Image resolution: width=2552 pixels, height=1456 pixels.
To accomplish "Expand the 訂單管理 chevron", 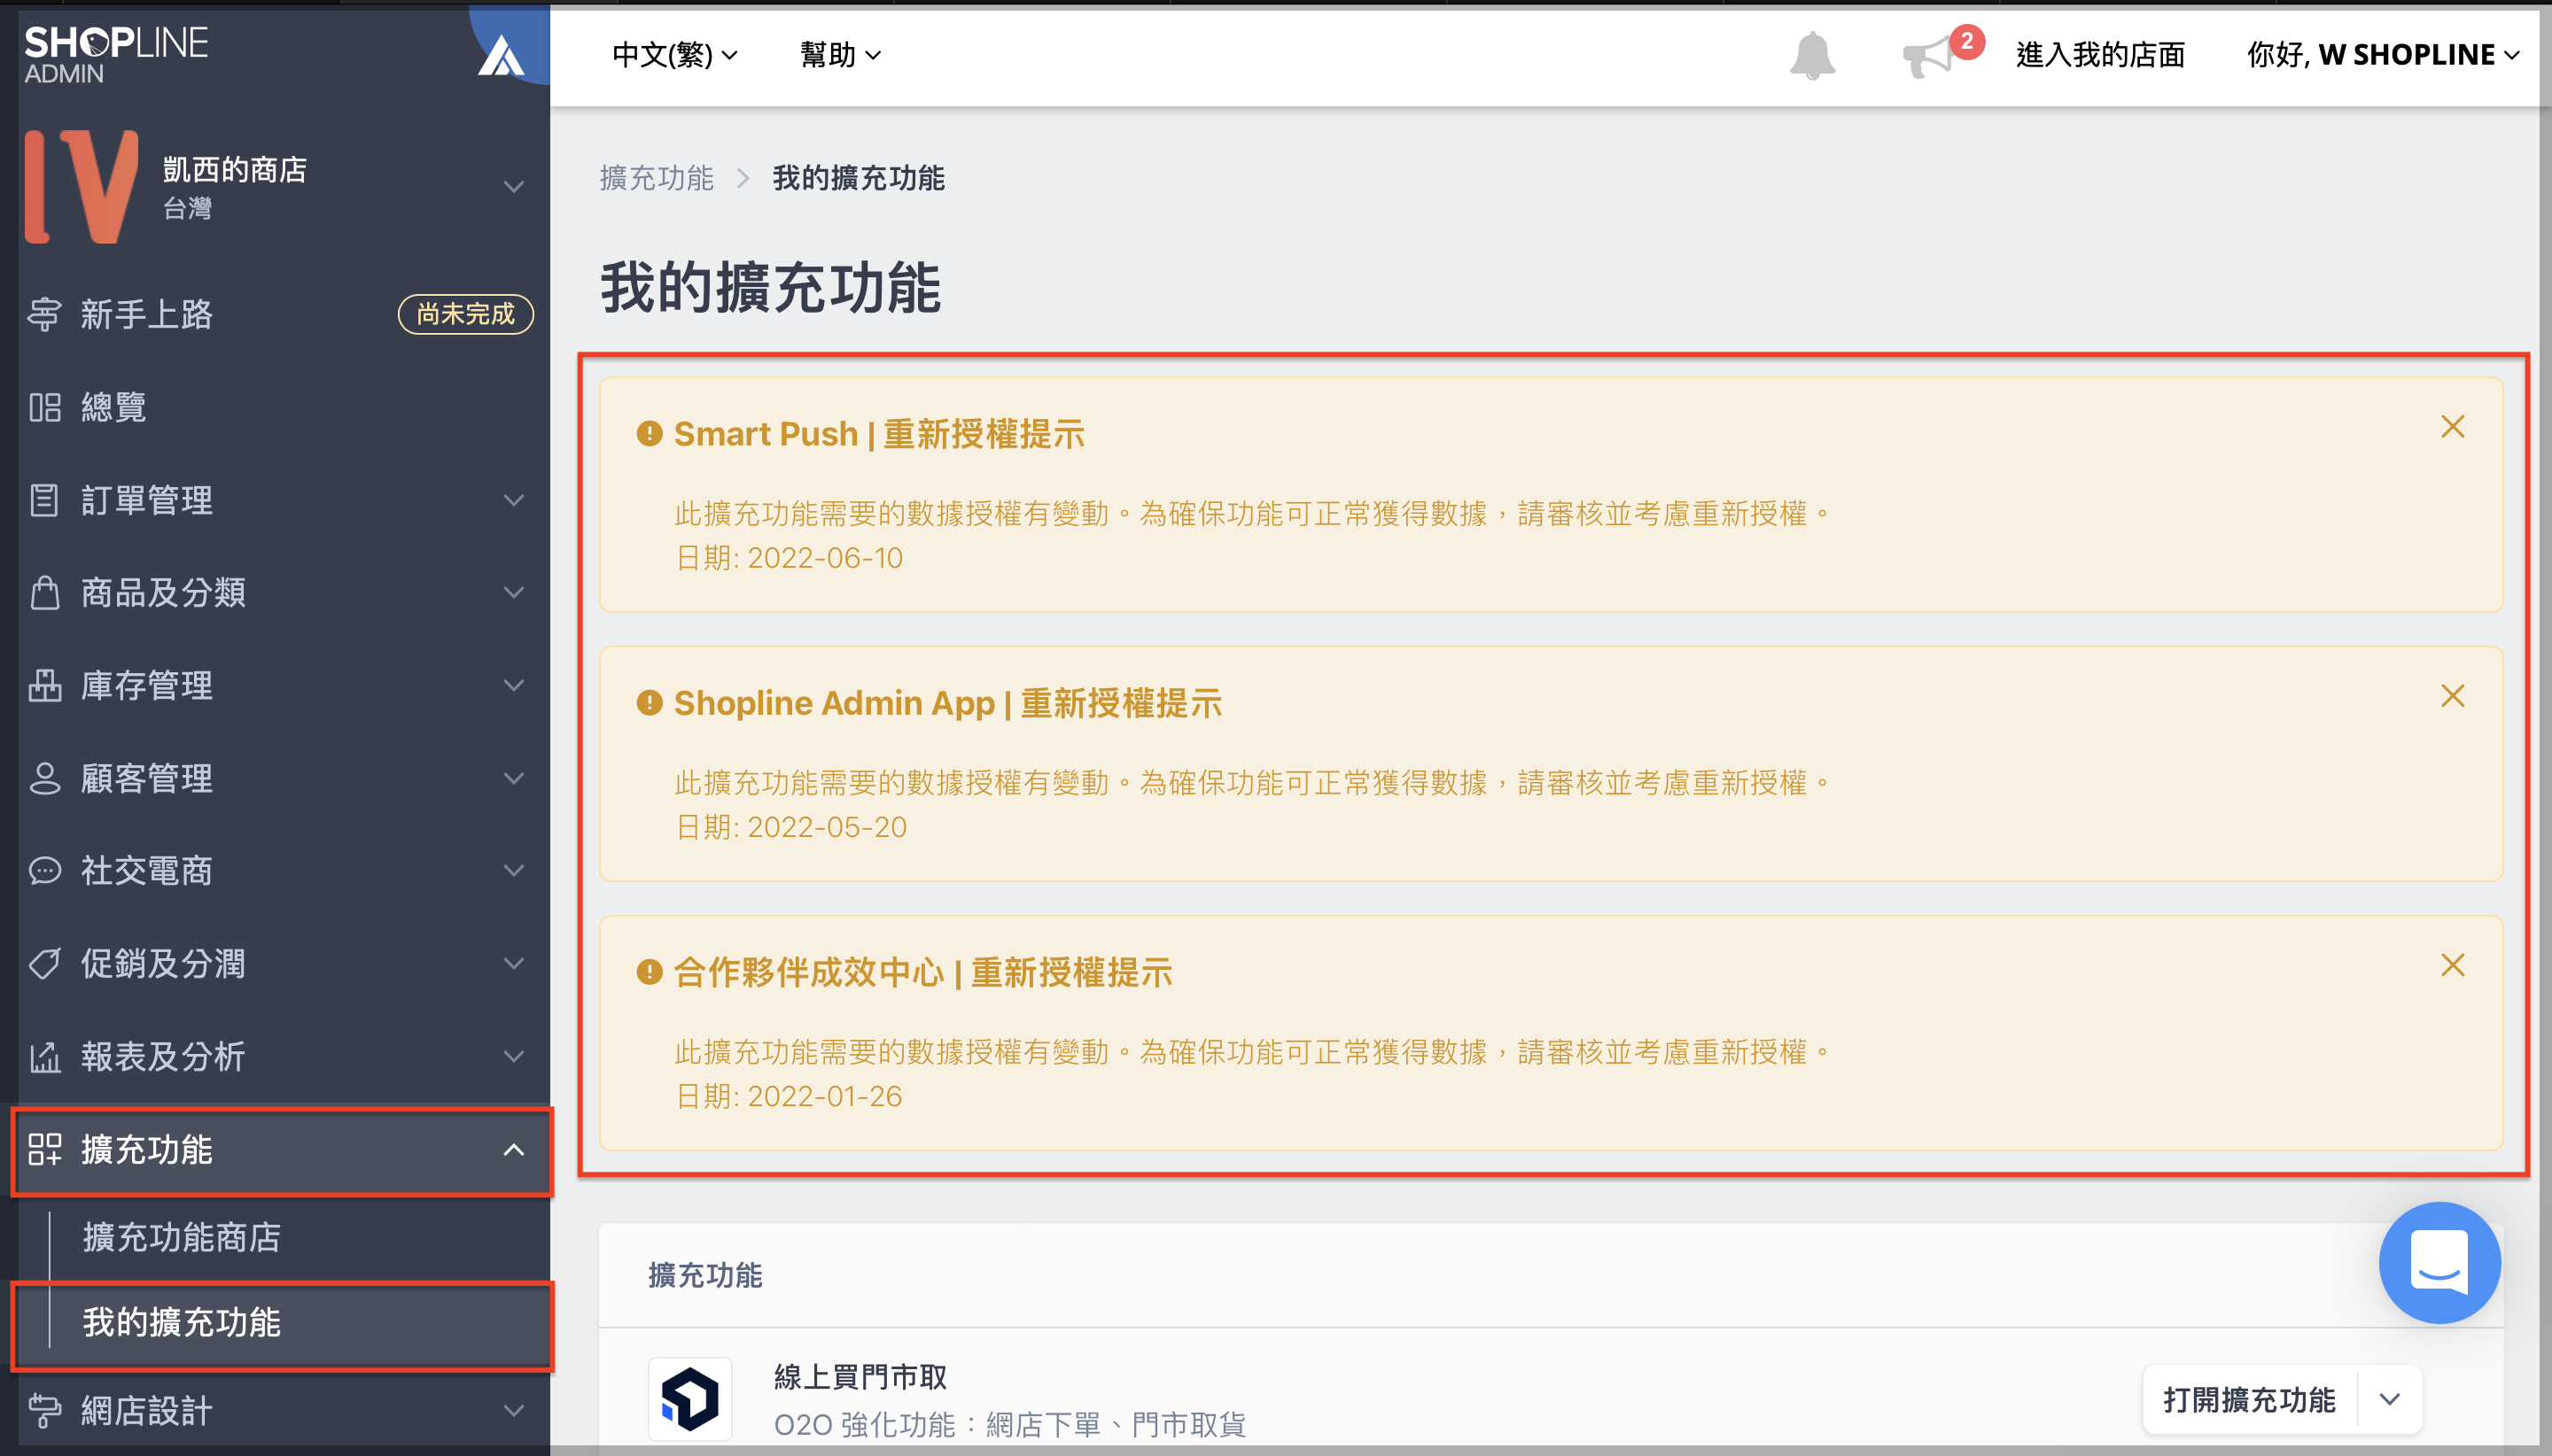I will click(x=513, y=500).
